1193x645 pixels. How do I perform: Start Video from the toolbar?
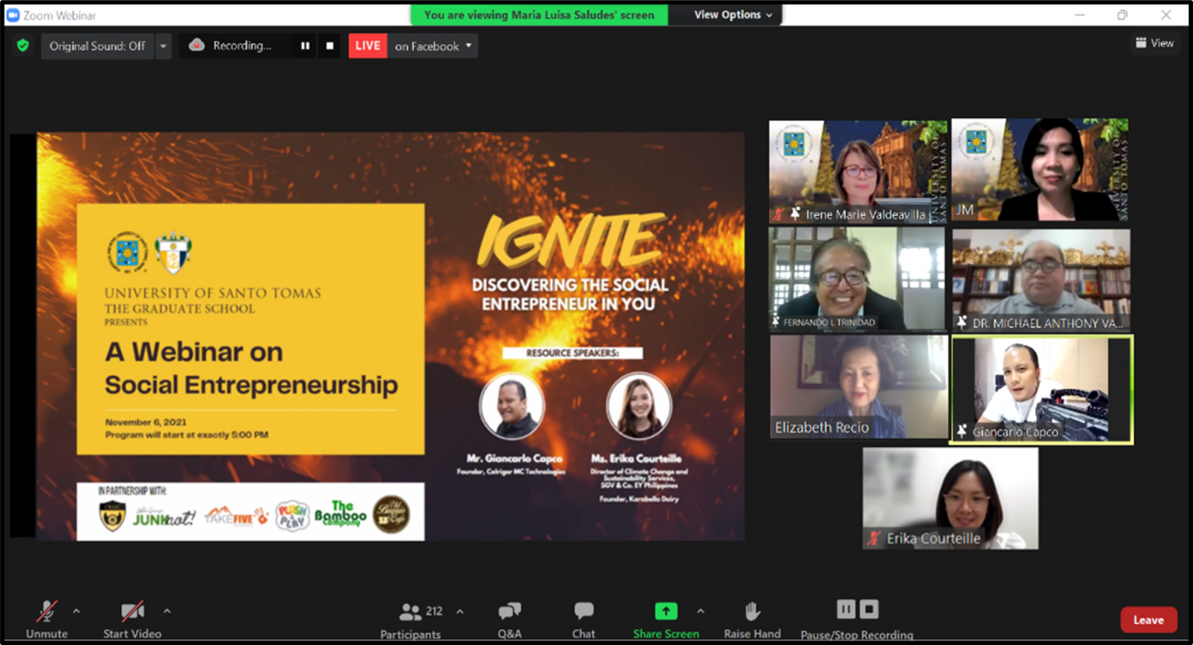tap(132, 619)
